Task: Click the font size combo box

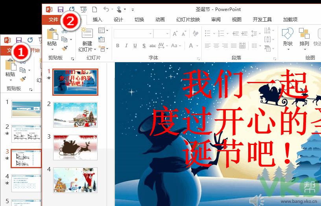Action: pyautogui.click(x=162, y=33)
